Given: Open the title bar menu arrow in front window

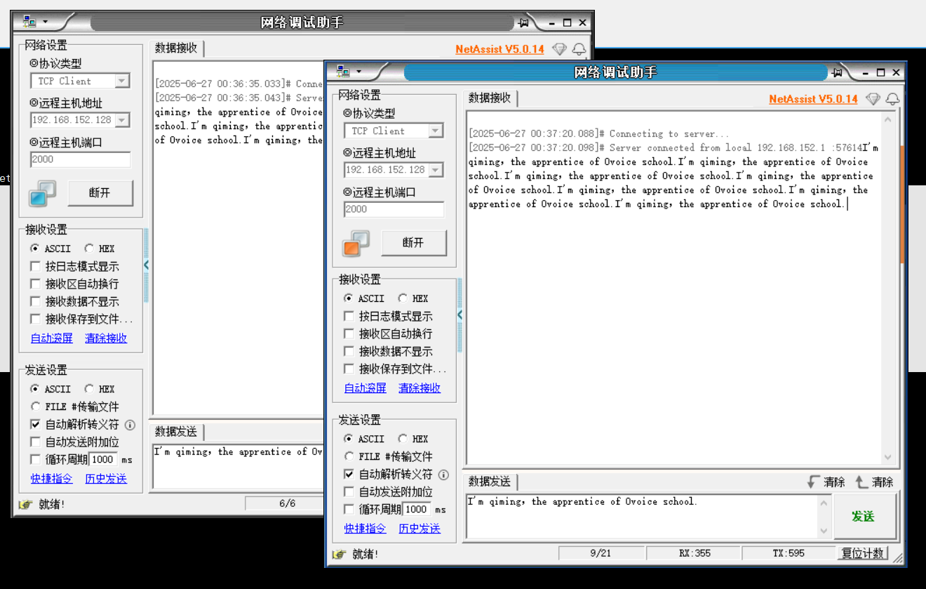Looking at the screenshot, I should (359, 72).
